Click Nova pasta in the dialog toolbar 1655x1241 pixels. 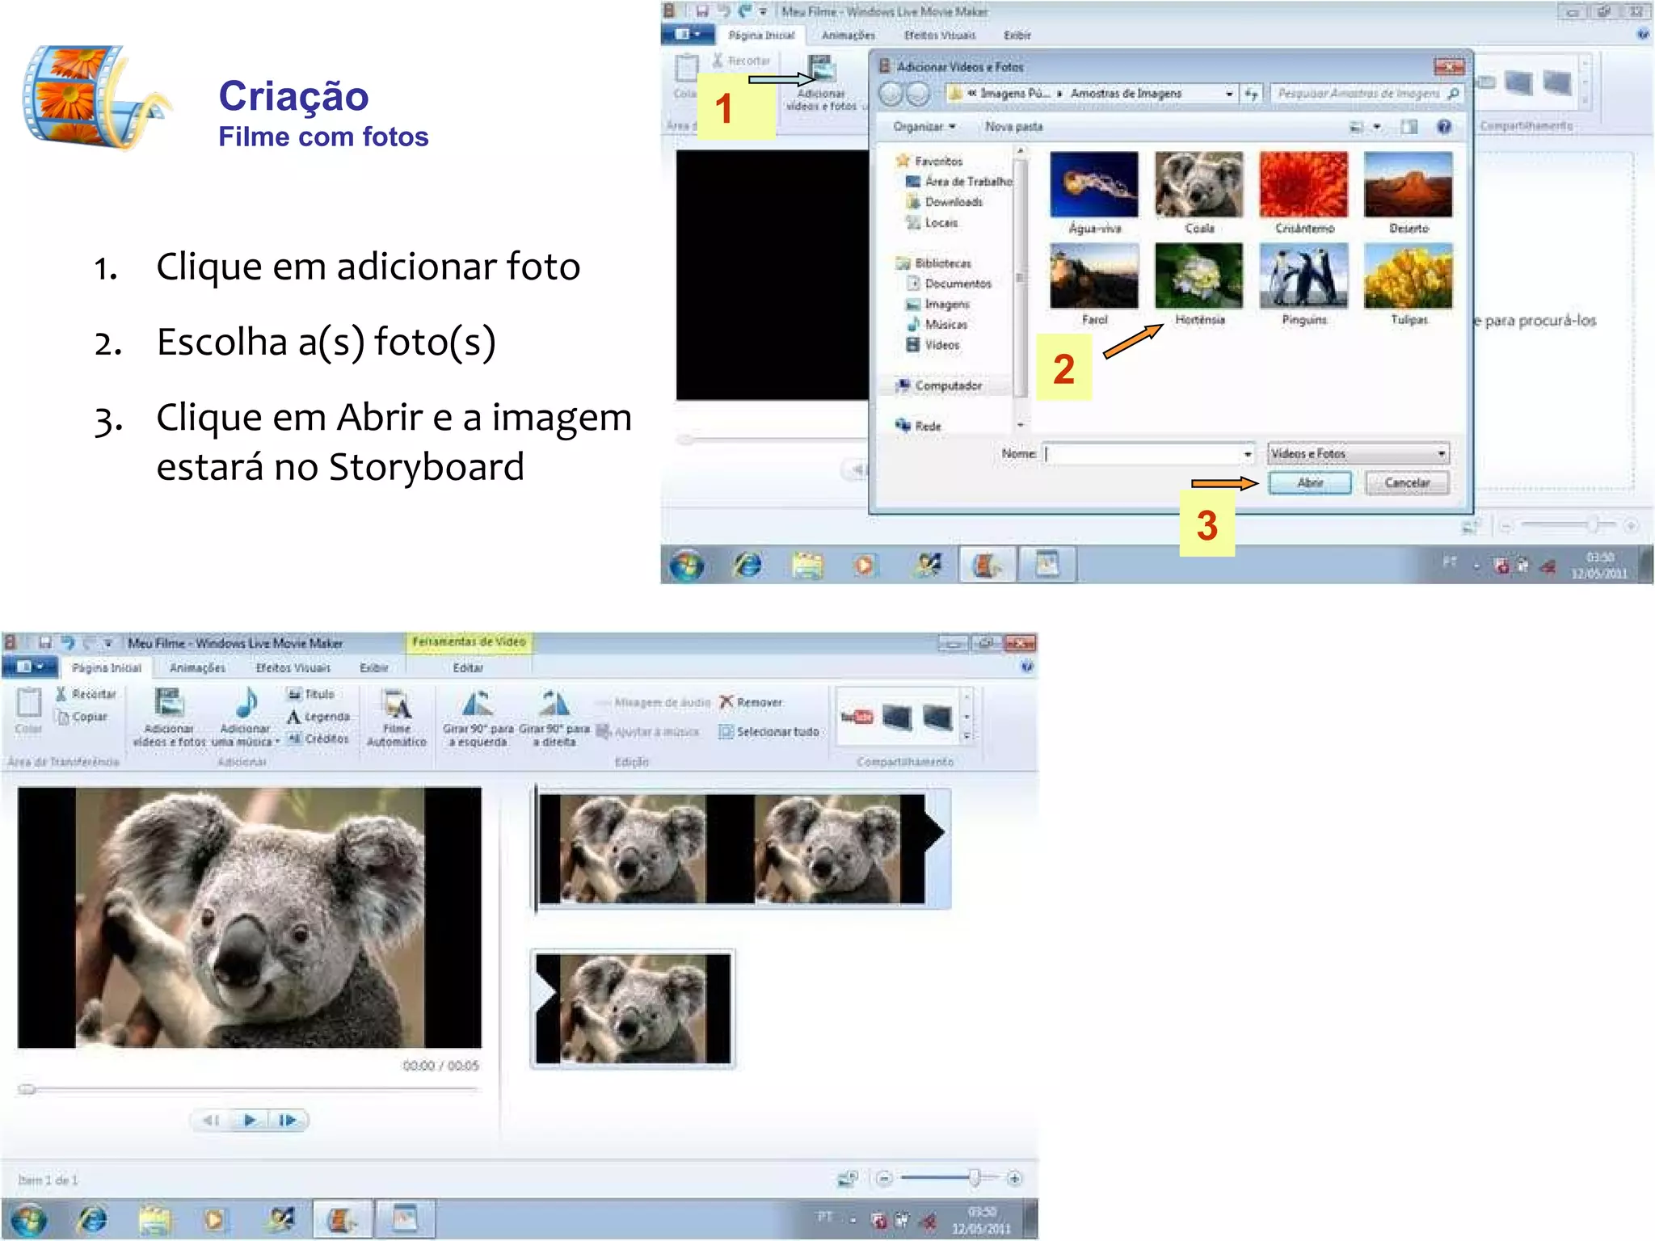(1013, 127)
